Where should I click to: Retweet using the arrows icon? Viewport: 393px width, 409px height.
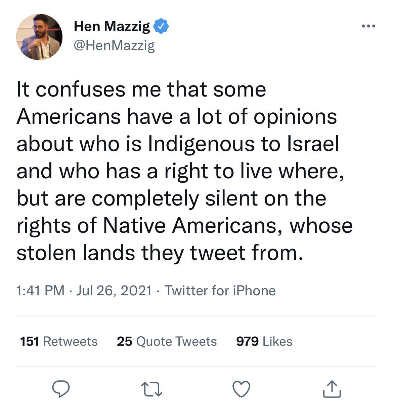(x=151, y=389)
